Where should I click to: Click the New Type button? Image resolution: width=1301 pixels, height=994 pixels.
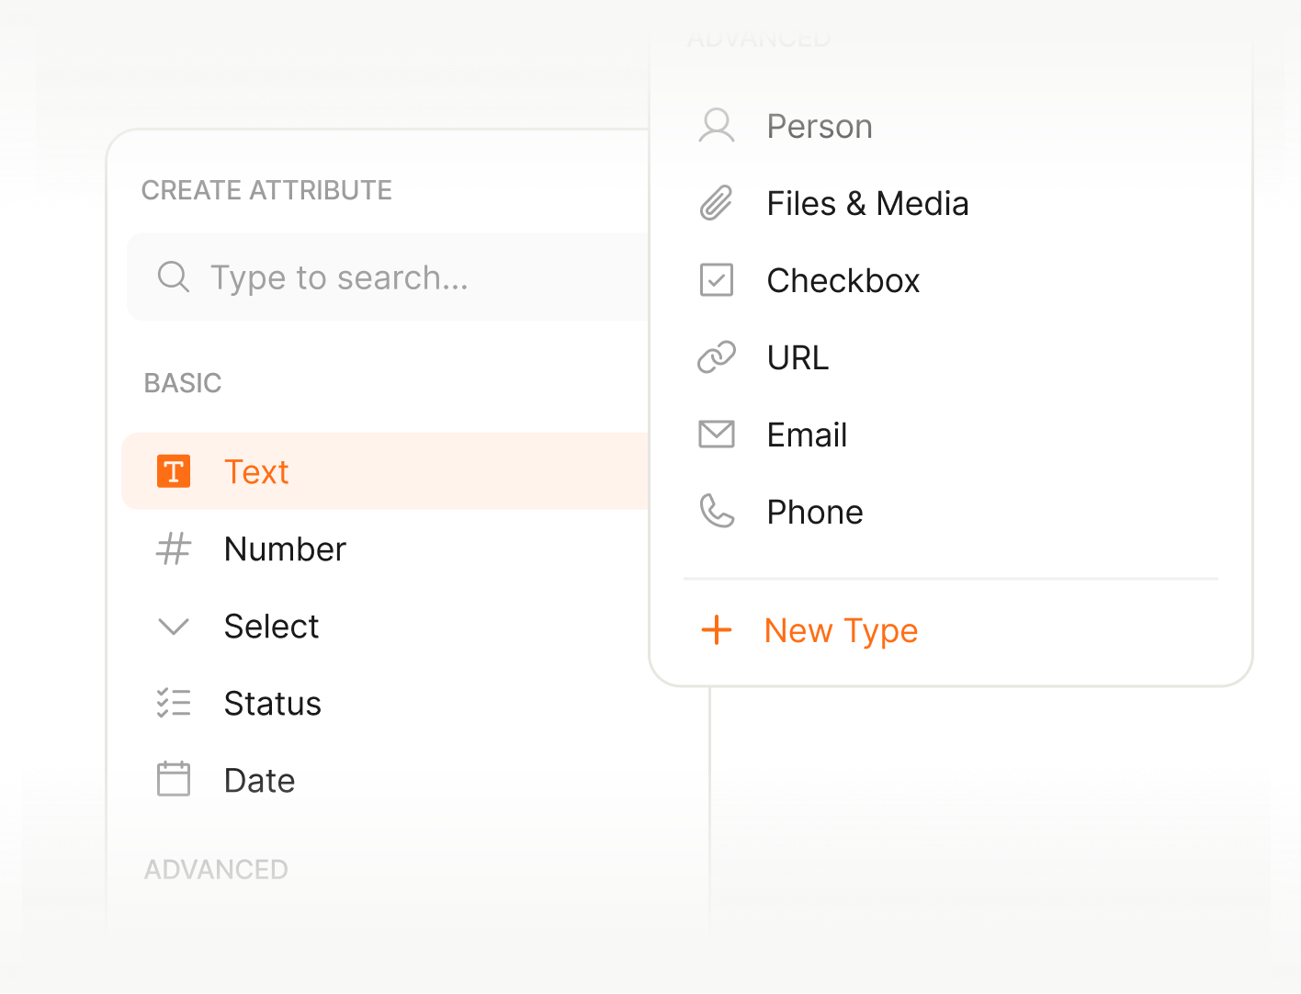(x=840, y=630)
